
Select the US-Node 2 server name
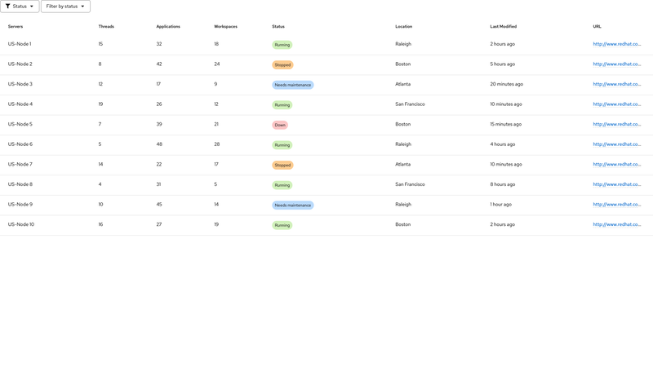pyautogui.click(x=20, y=64)
